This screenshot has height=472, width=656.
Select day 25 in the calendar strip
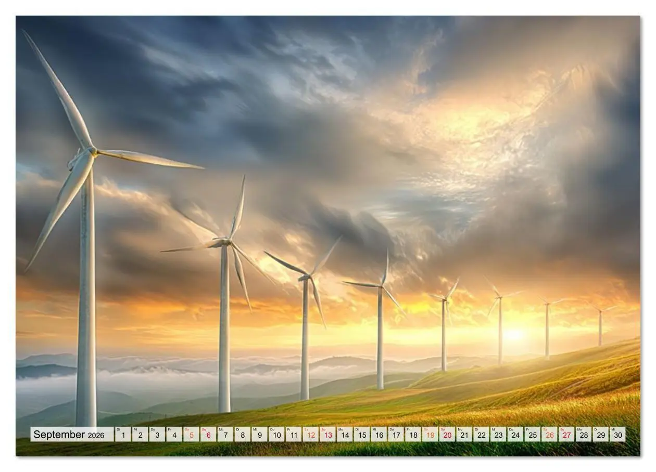pos(533,435)
